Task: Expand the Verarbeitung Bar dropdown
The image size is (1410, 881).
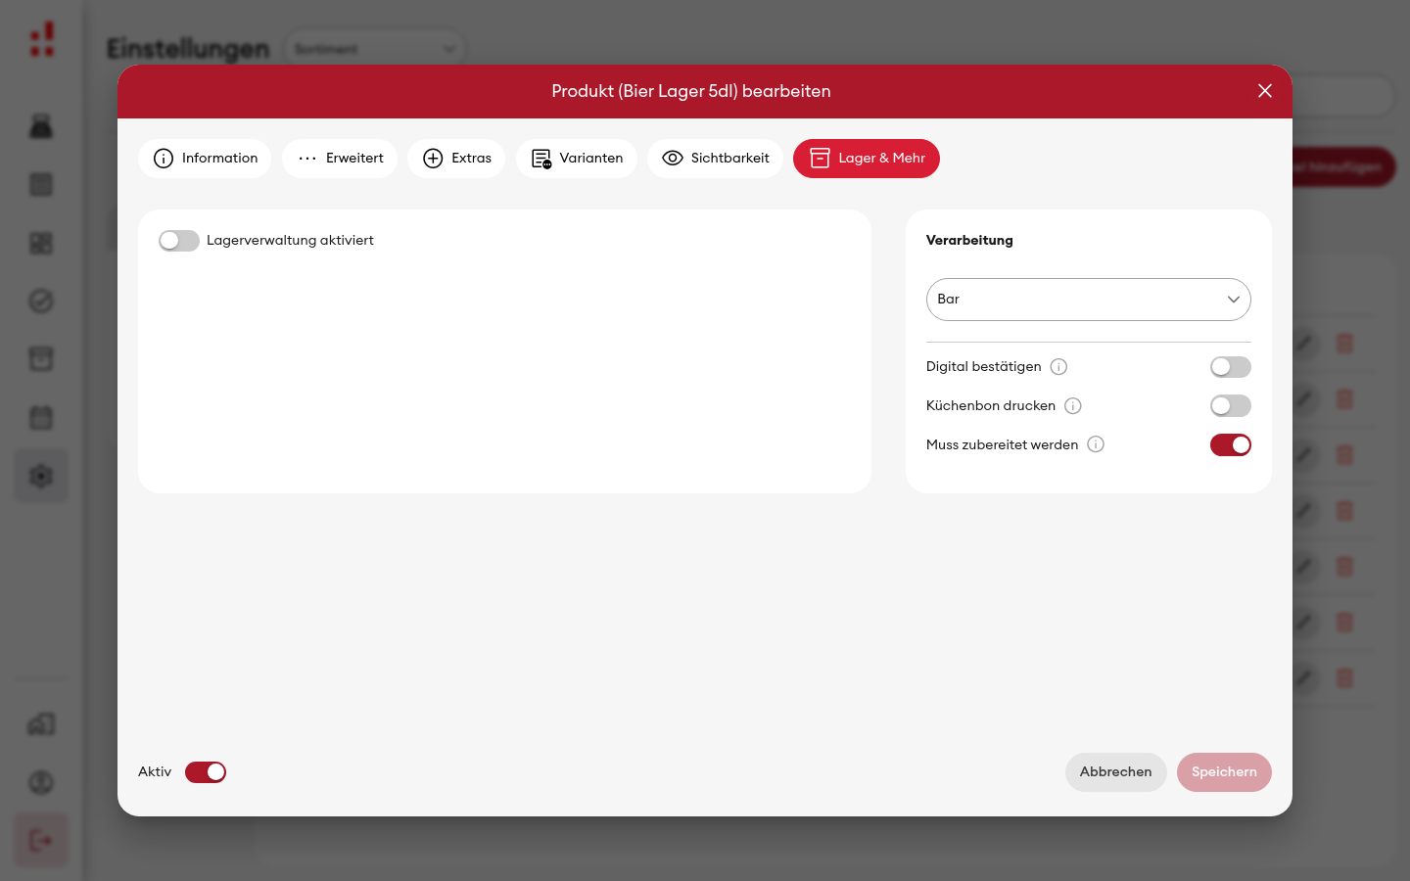Action: tap(1089, 300)
